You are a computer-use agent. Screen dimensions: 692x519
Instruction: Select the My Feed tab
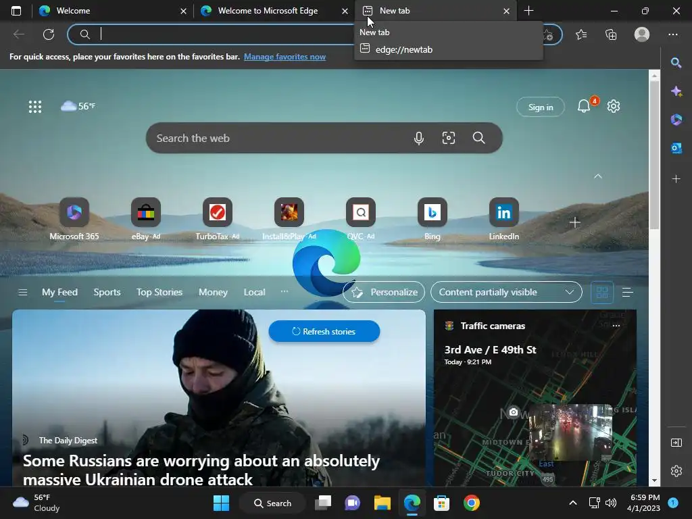coord(59,292)
